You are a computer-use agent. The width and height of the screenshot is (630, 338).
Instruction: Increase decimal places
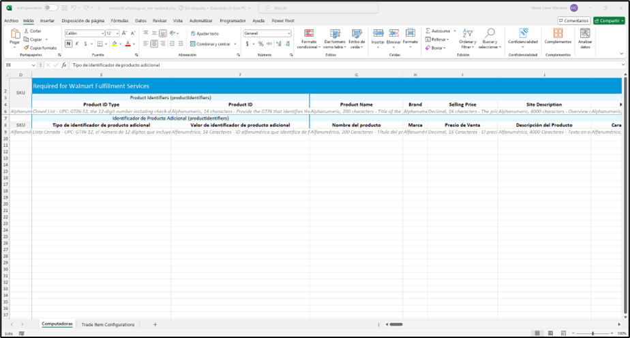click(278, 44)
